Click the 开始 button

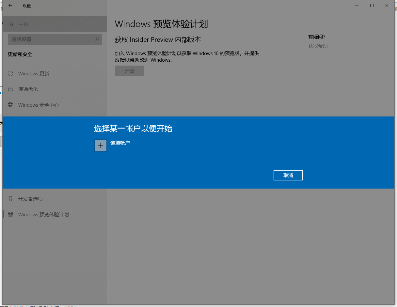point(130,71)
